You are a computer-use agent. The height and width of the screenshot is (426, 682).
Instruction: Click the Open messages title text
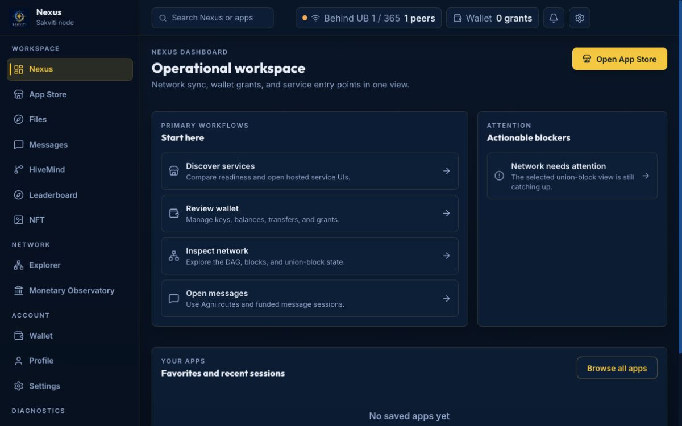click(217, 294)
